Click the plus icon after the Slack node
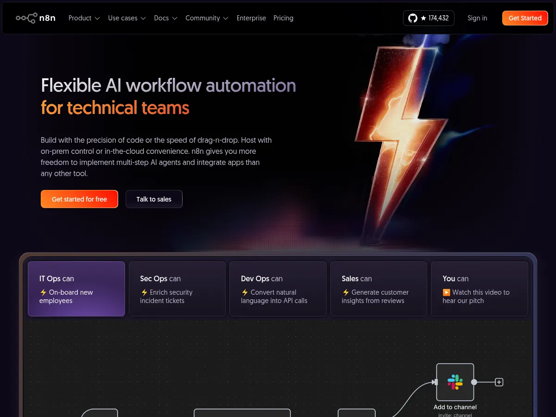The image size is (556, 417). click(x=499, y=382)
